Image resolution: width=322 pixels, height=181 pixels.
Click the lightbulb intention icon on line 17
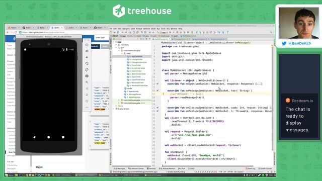[x=163, y=94]
